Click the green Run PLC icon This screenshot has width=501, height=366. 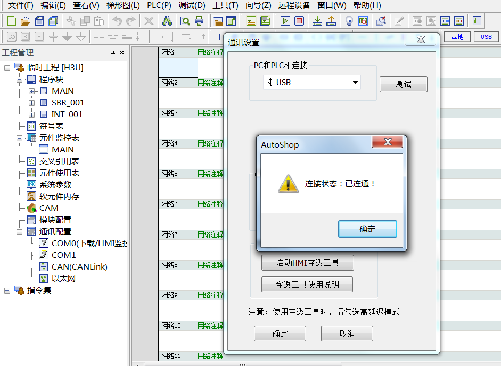click(x=285, y=21)
